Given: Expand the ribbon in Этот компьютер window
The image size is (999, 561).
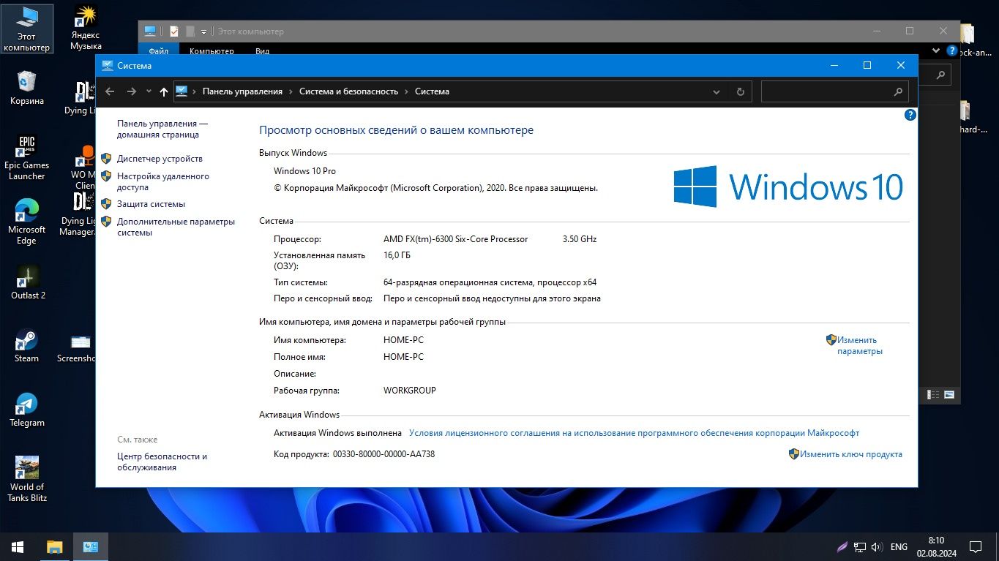Looking at the screenshot, I should coord(938,51).
